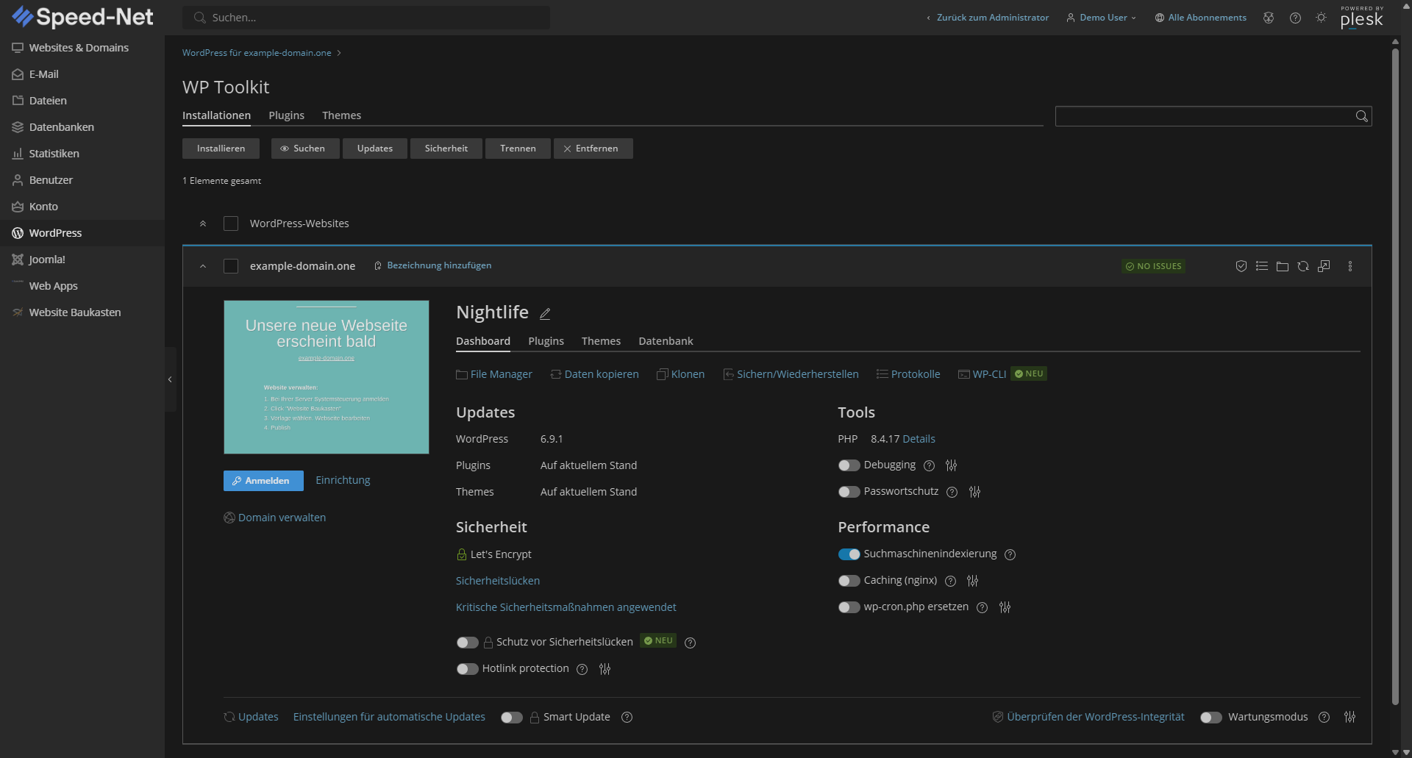The height and width of the screenshot is (758, 1412).
Task: Open the theme/appearance sun icon in the header
Action: [1321, 17]
